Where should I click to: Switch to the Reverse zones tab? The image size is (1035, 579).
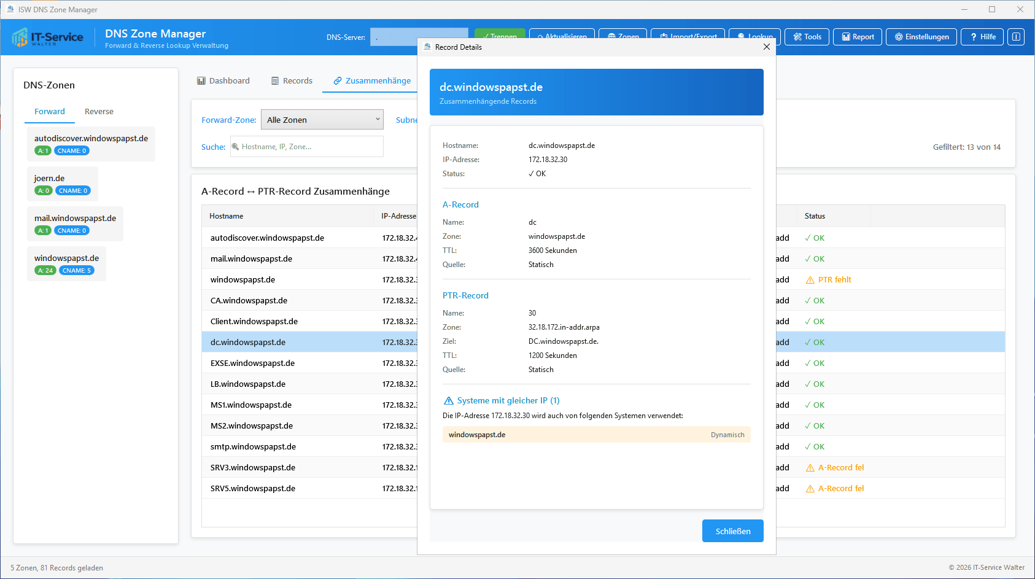tap(99, 111)
